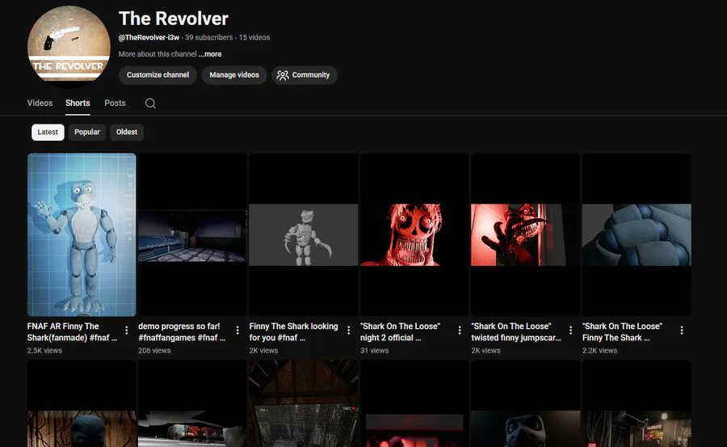The height and width of the screenshot is (447, 727).
Task: Open the gray shark model thumbnail
Action: (x=304, y=234)
